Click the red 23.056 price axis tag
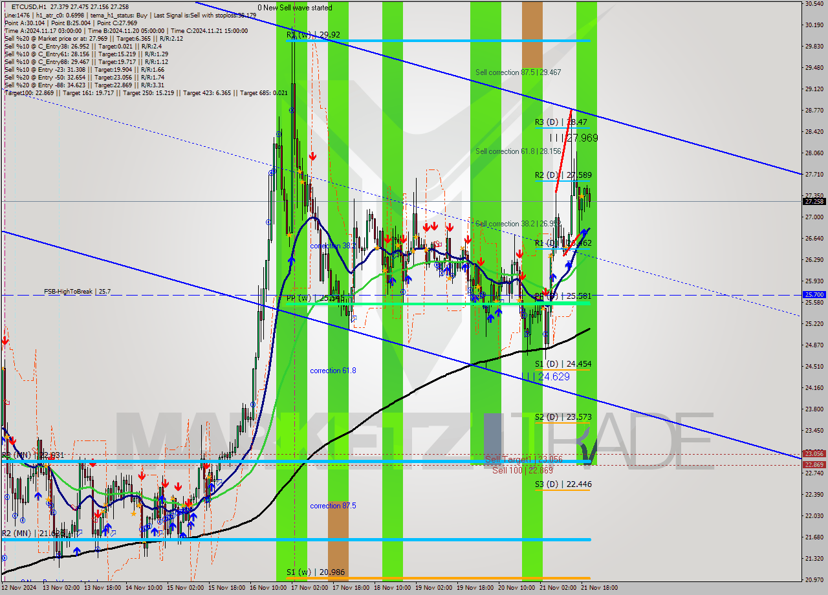The image size is (828, 595). (x=814, y=453)
